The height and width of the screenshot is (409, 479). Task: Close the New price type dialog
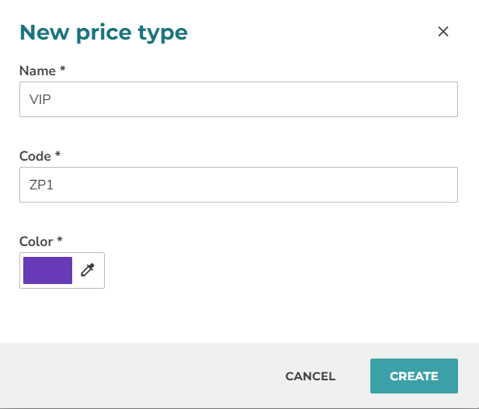tap(443, 32)
